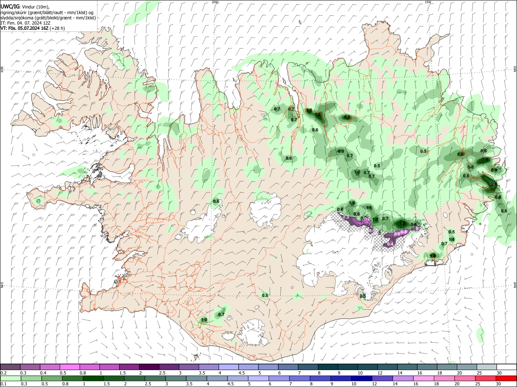Click the 20W longitude label
Image resolution: width=517 pixels, height=387 pixels.
(215, 2)
